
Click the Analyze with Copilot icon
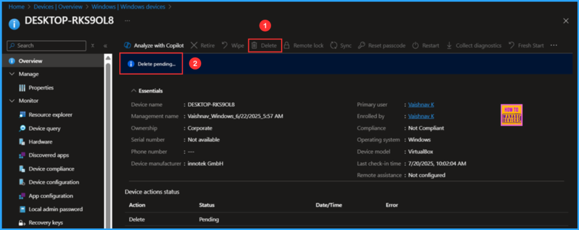[x=127, y=45]
